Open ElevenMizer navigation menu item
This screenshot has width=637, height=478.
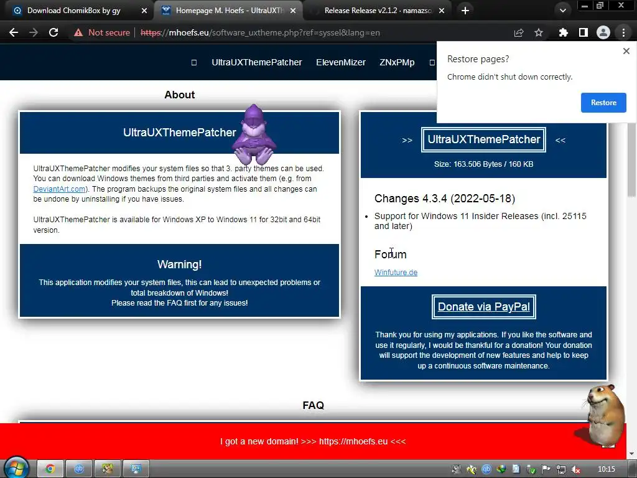[341, 62]
